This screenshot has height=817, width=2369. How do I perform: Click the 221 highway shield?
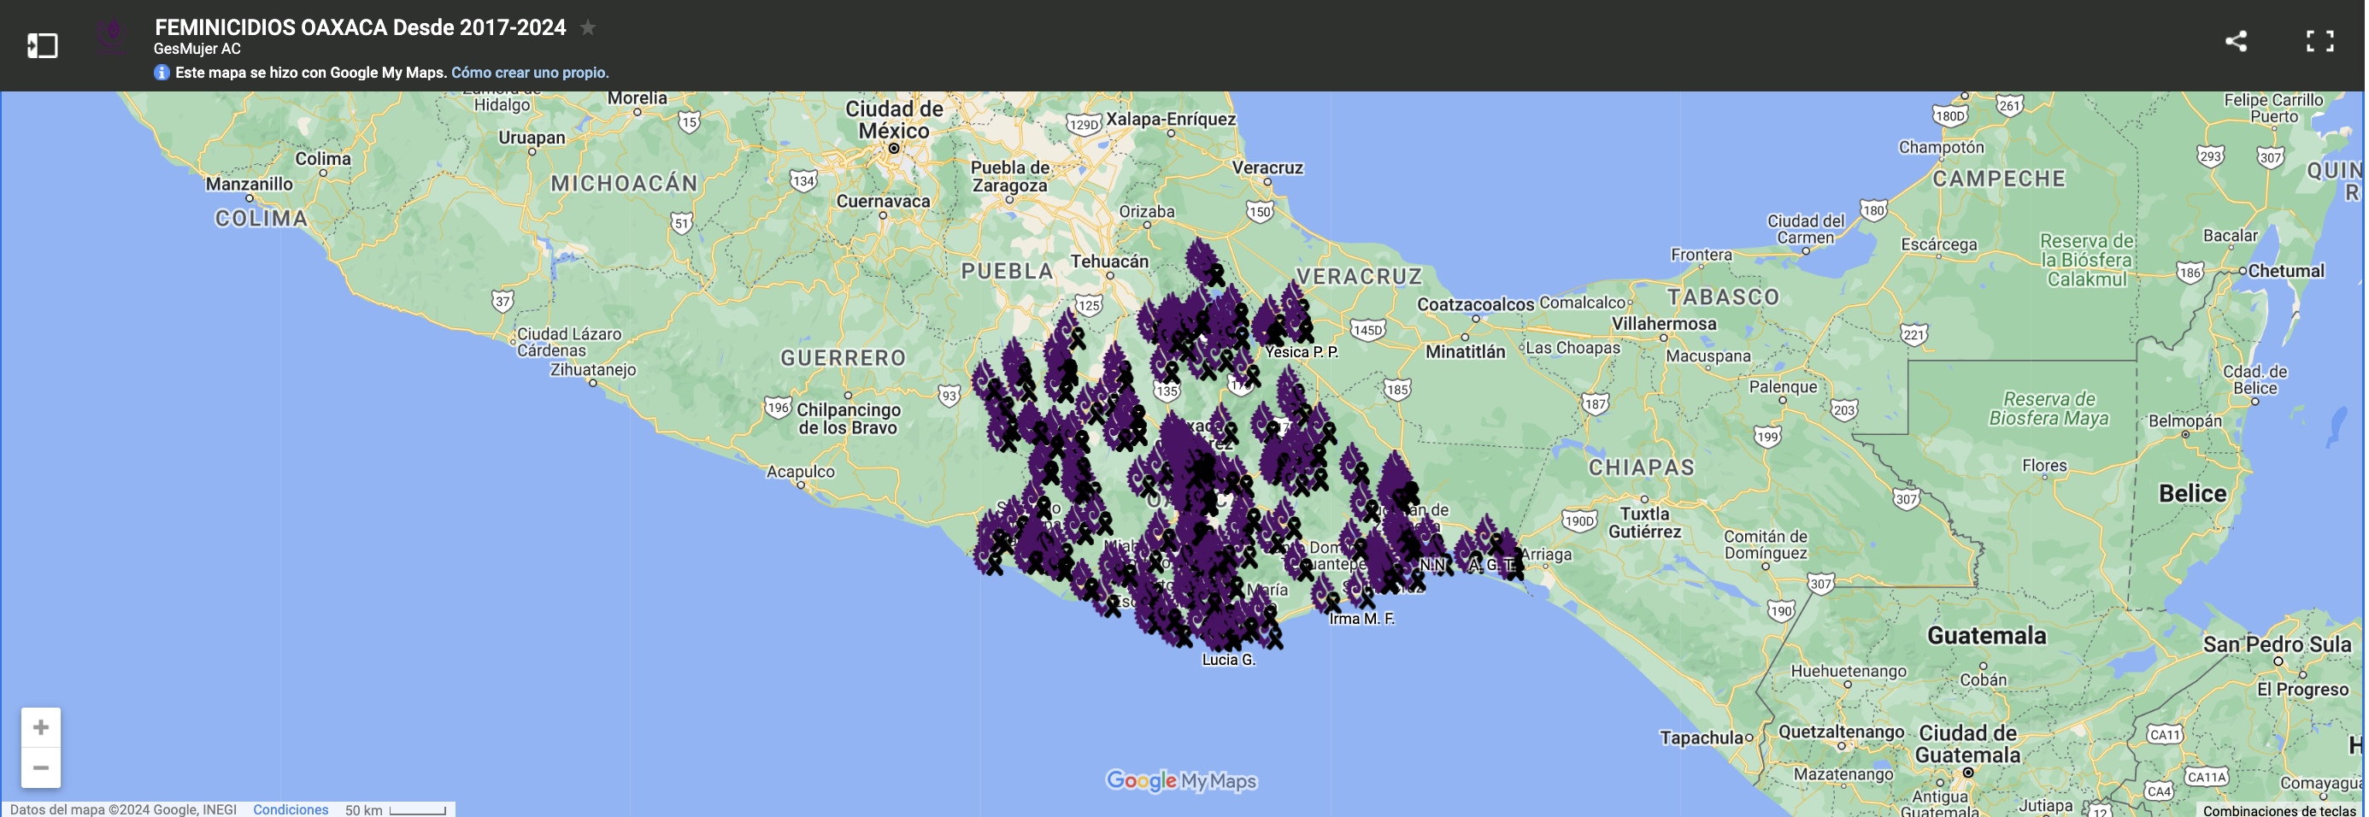point(1914,334)
